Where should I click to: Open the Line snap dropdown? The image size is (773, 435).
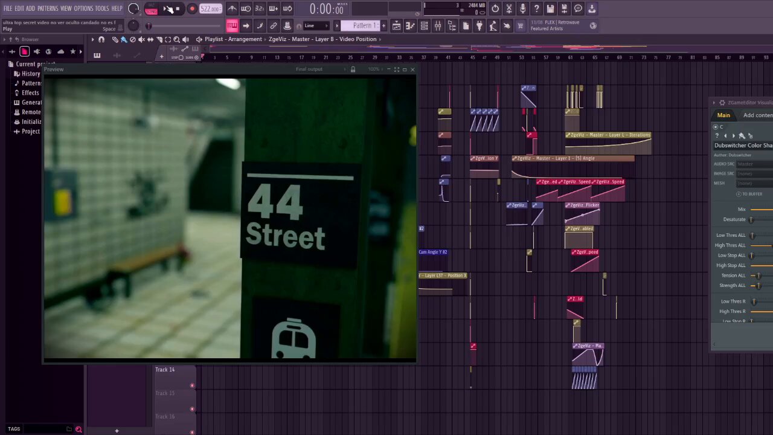coord(317,25)
